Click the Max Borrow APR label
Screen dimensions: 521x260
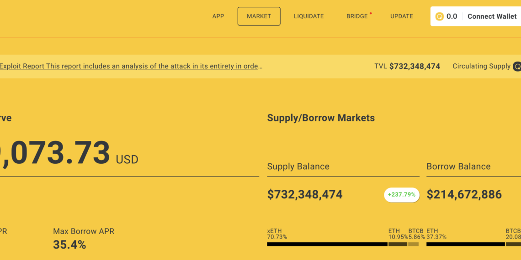tap(83, 231)
